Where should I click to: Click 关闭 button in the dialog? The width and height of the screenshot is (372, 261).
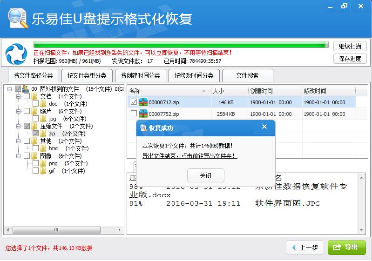click(206, 175)
